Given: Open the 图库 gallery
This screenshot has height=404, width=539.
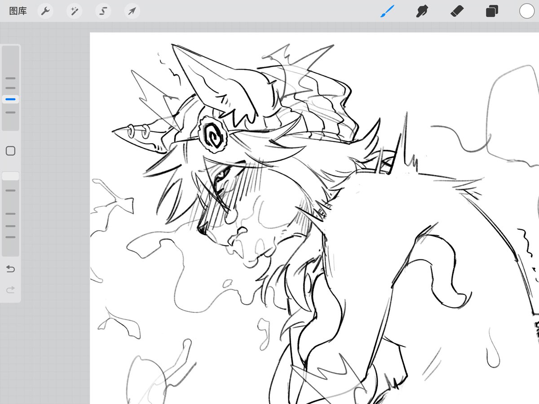Looking at the screenshot, I should point(18,11).
